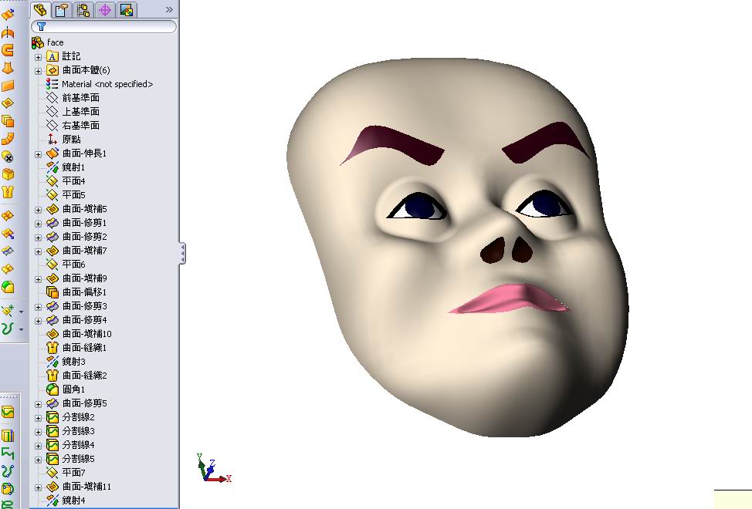752x509 pixels.
Task: Expand the 曲面本體(6) surface bodies folder
Action: 37,69
